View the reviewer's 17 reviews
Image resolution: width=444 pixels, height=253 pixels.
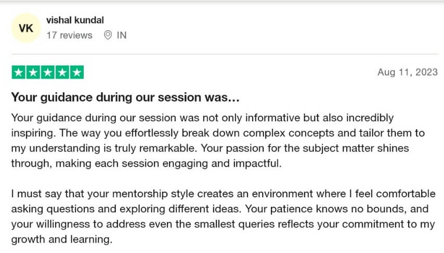(x=69, y=35)
